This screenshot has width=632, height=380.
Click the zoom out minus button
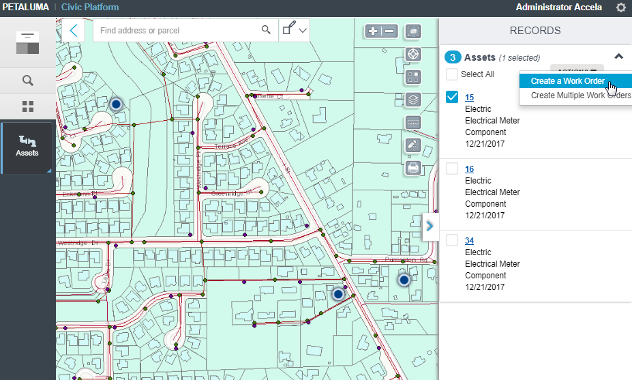point(389,31)
